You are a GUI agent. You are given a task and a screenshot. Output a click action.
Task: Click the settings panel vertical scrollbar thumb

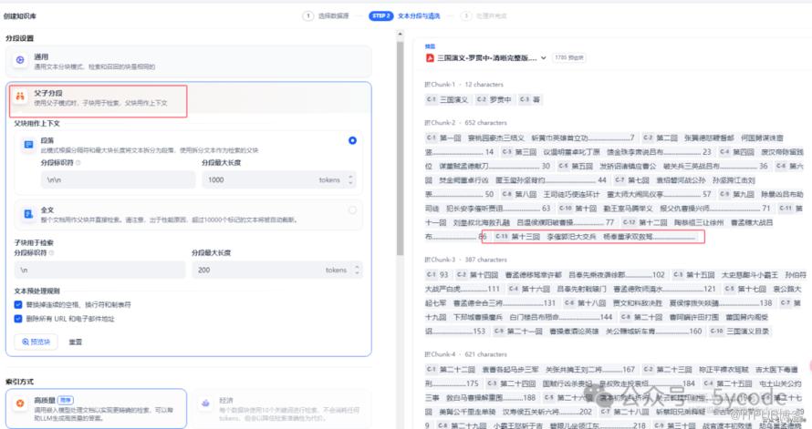click(x=400, y=148)
